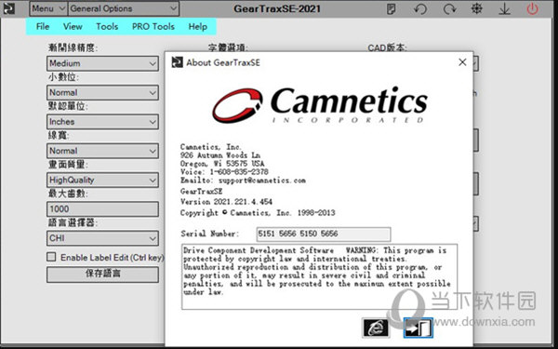Open the Internet Explorer website button in About dialog
This screenshot has height=349, width=558.
coord(376,328)
